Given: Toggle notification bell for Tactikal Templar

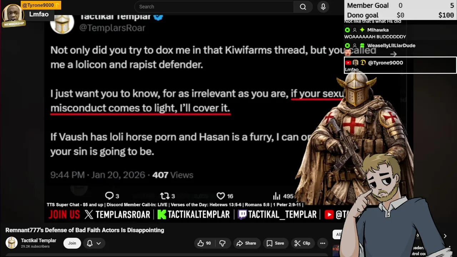Looking at the screenshot, I should coord(90,243).
